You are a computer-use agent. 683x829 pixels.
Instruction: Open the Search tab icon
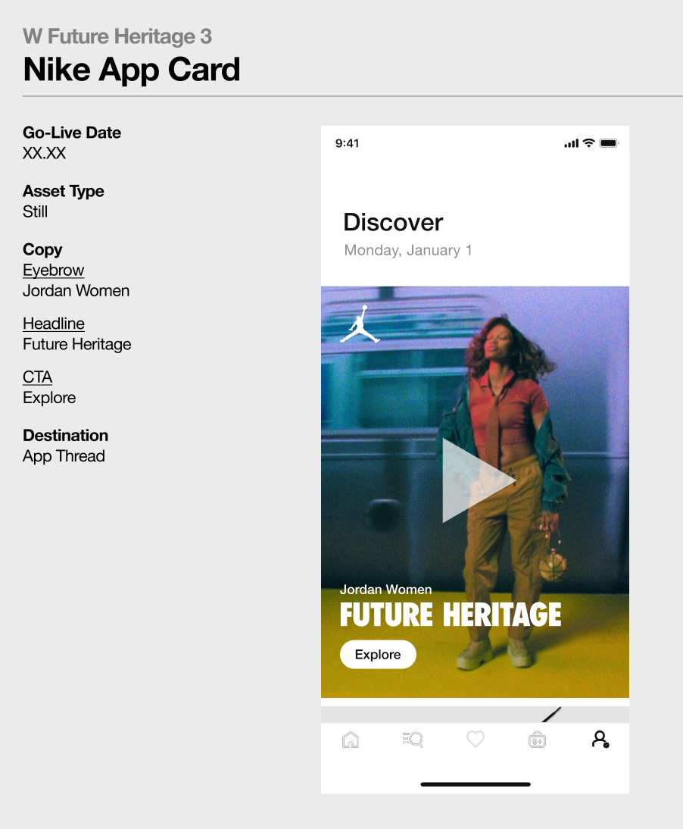pyautogui.click(x=413, y=739)
